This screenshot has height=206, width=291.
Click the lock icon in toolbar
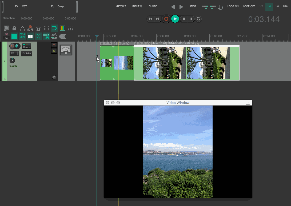click(x=14, y=28)
